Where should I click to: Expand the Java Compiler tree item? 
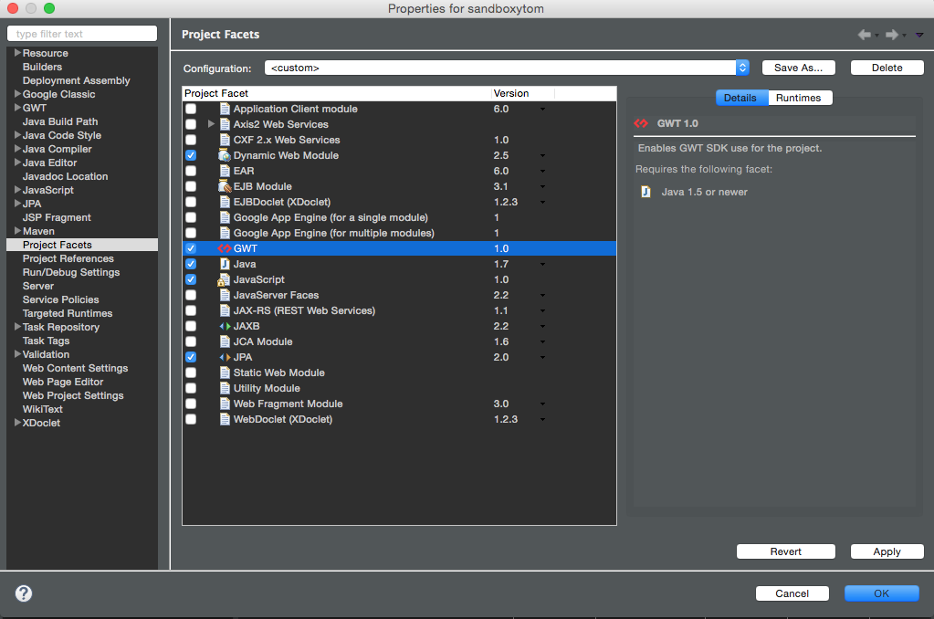(x=17, y=149)
